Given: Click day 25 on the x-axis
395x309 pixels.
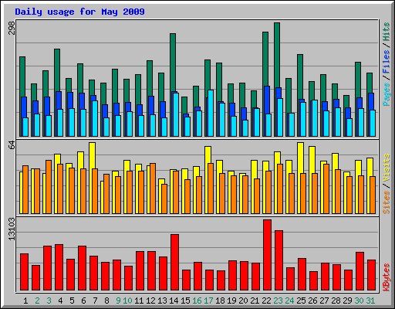Looking at the screenshot, I should pyautogui.click(x=301, y=301).
